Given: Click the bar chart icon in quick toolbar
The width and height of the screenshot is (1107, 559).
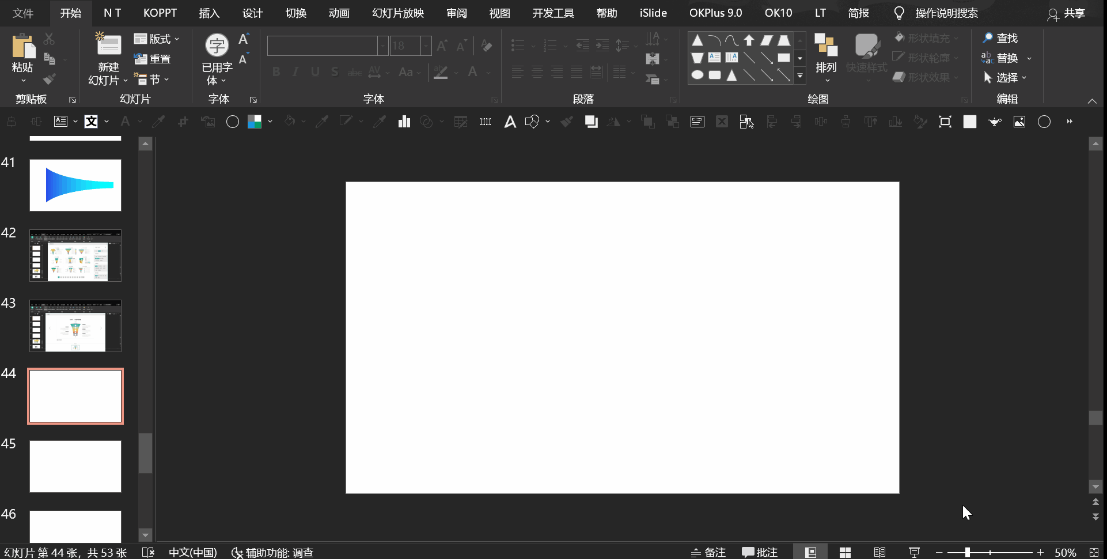Looking at the screenshot, I should [404, 122].
